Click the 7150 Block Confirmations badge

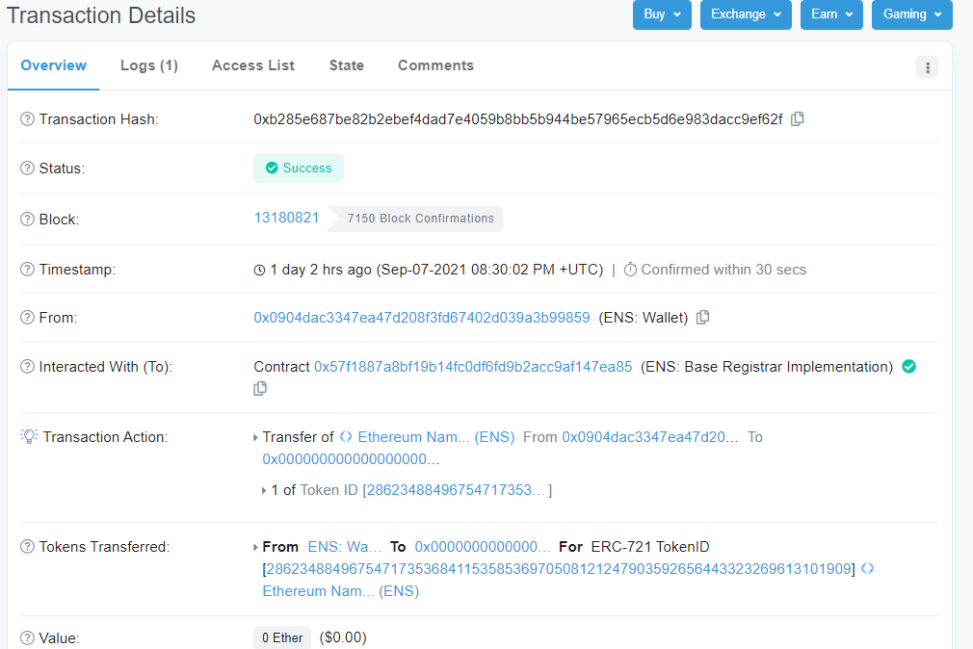420,219
